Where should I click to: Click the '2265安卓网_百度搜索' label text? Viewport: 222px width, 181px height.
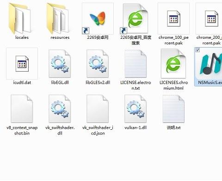(136, 40)
